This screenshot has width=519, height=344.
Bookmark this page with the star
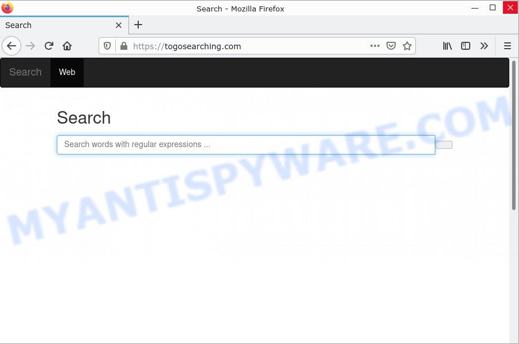tap(407, 46)
